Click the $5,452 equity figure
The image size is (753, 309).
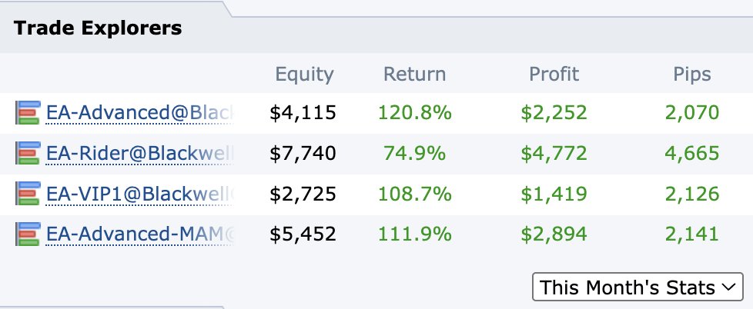303,234
